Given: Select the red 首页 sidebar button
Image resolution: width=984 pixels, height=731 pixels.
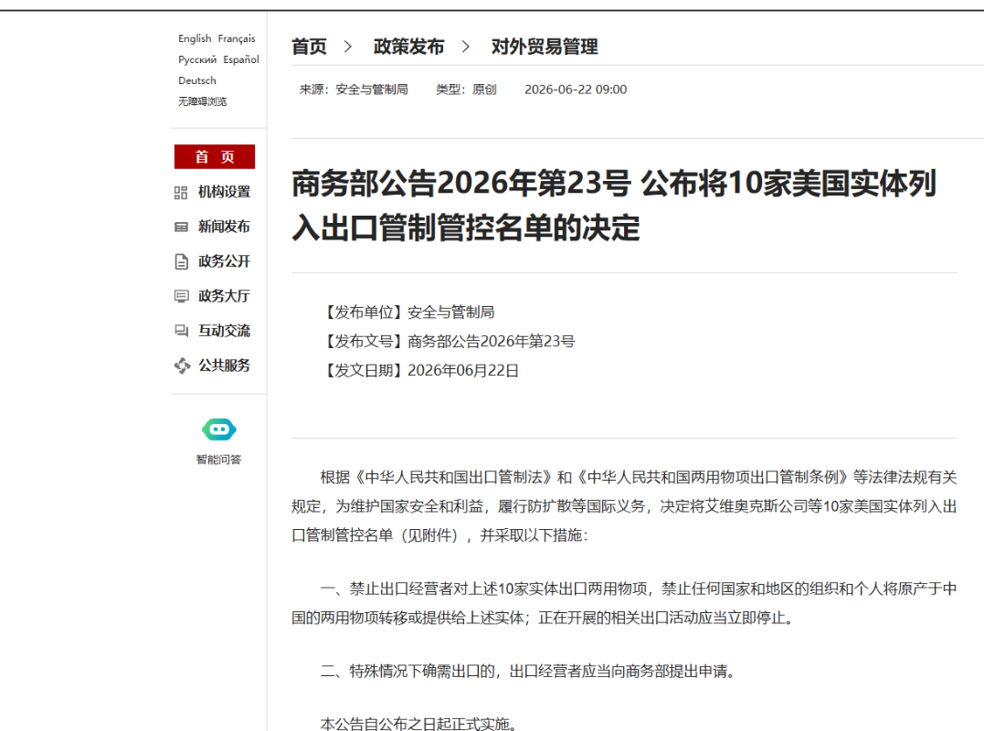Looking at the screenshot, I should click(x=215, y=157).
